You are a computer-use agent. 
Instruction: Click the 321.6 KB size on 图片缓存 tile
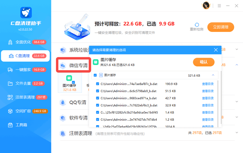(x=70, y=90)
